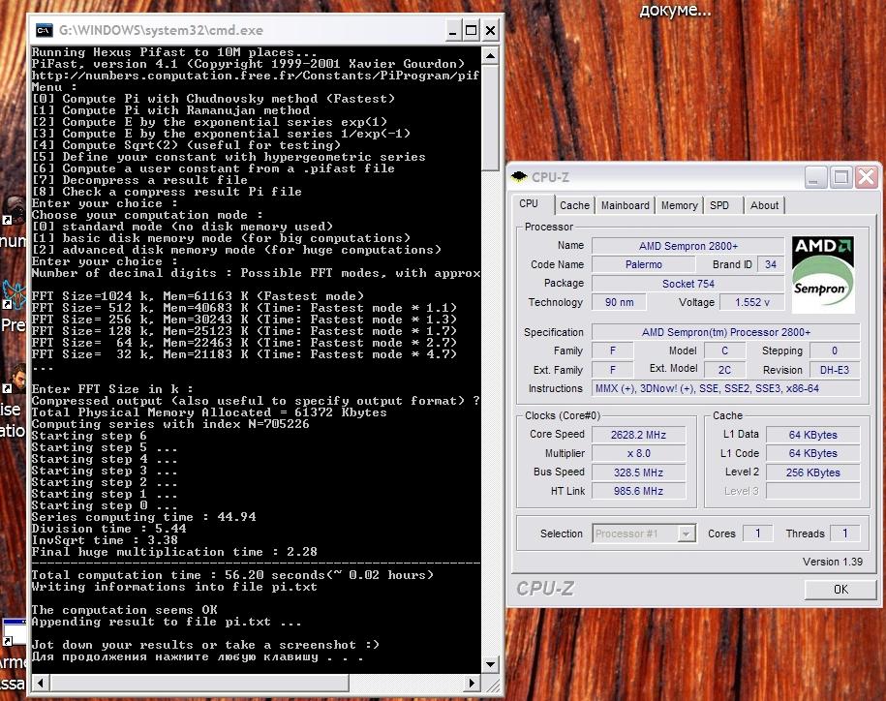Open the Mainboard tab in CPU-Z
Screen dimensions: 886x701
point(625,205)
